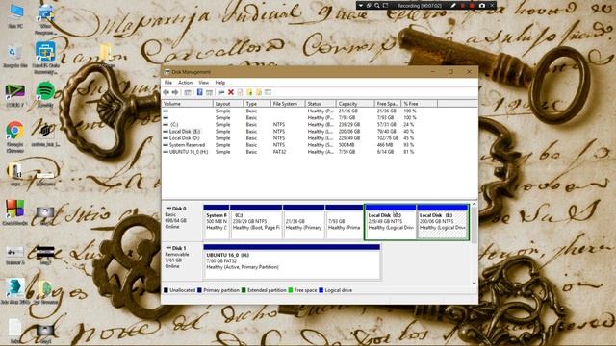This screenshot has height=346, width=616.
Task: Select System Reserved partition block on Disk 0
Action: (x=217, y=222)
